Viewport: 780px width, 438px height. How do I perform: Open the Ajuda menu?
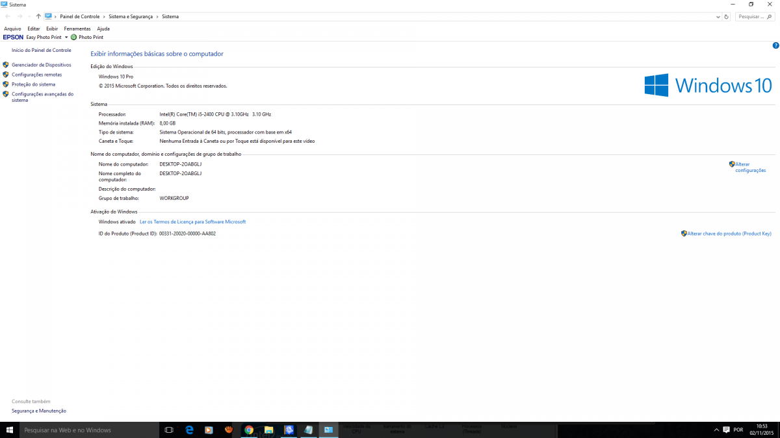103,29
